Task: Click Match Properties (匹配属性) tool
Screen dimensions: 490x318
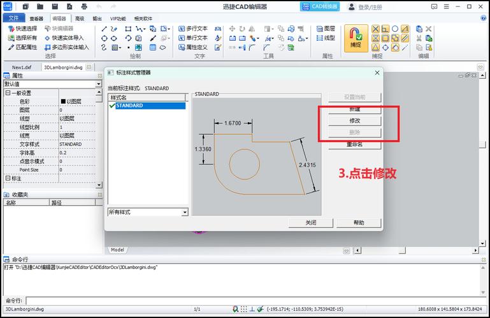Action: 22,48
